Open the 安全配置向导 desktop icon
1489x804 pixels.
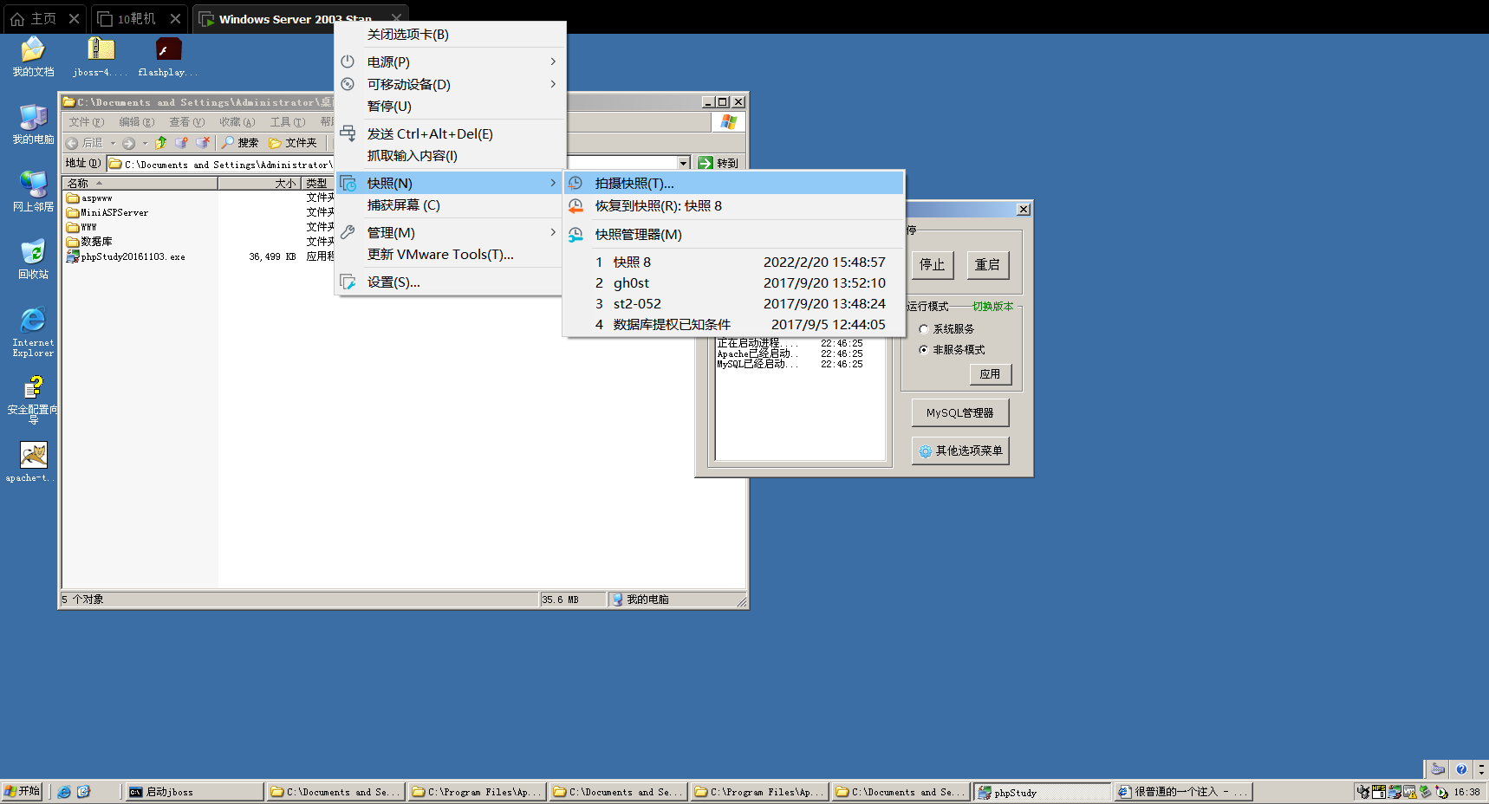coord(33,399)
